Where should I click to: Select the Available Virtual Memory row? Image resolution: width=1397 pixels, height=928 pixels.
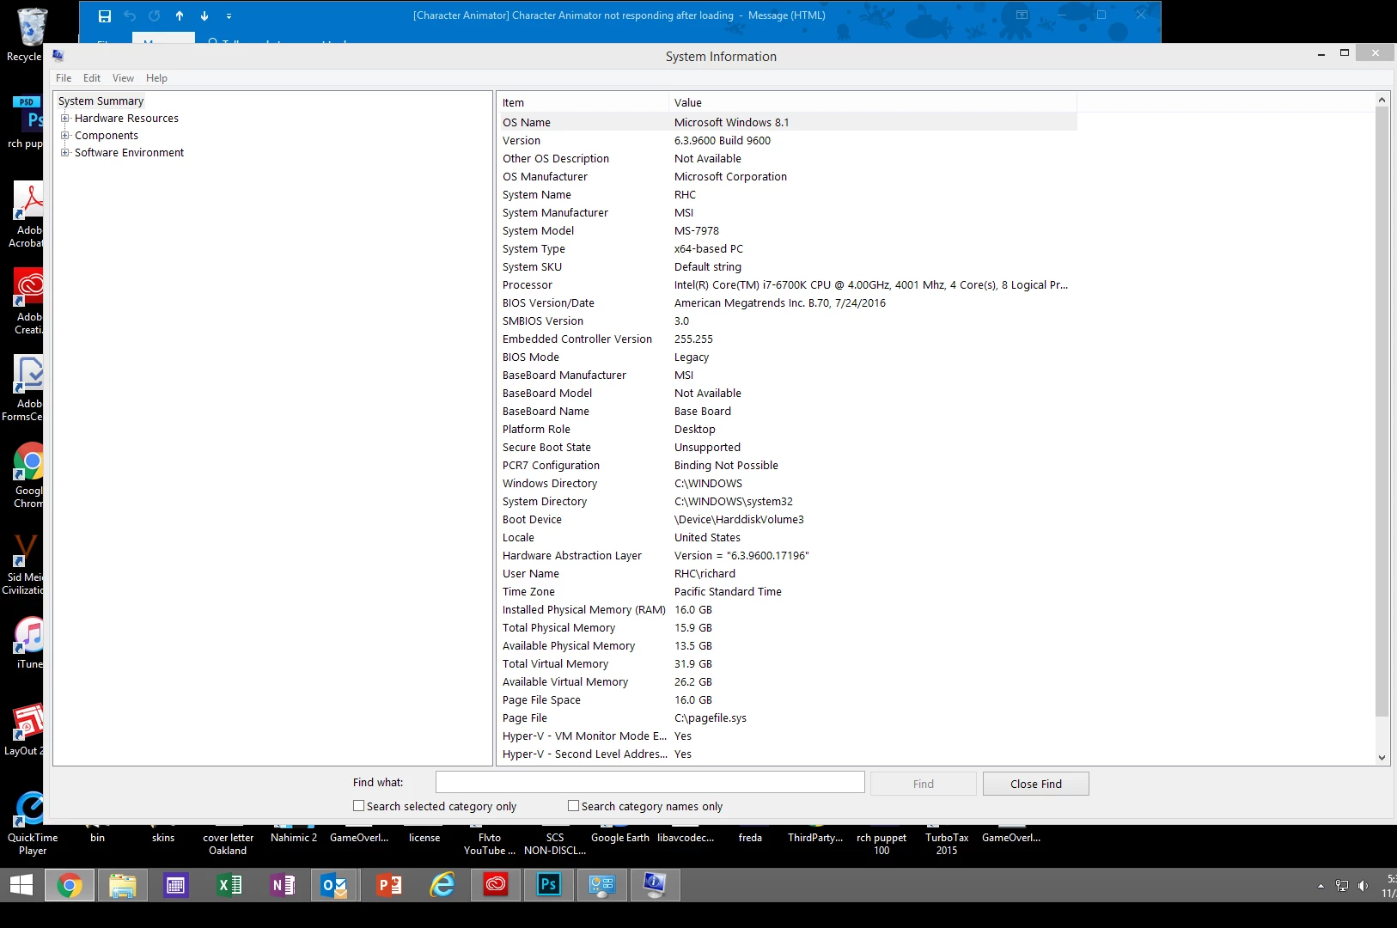coord(788,682)
